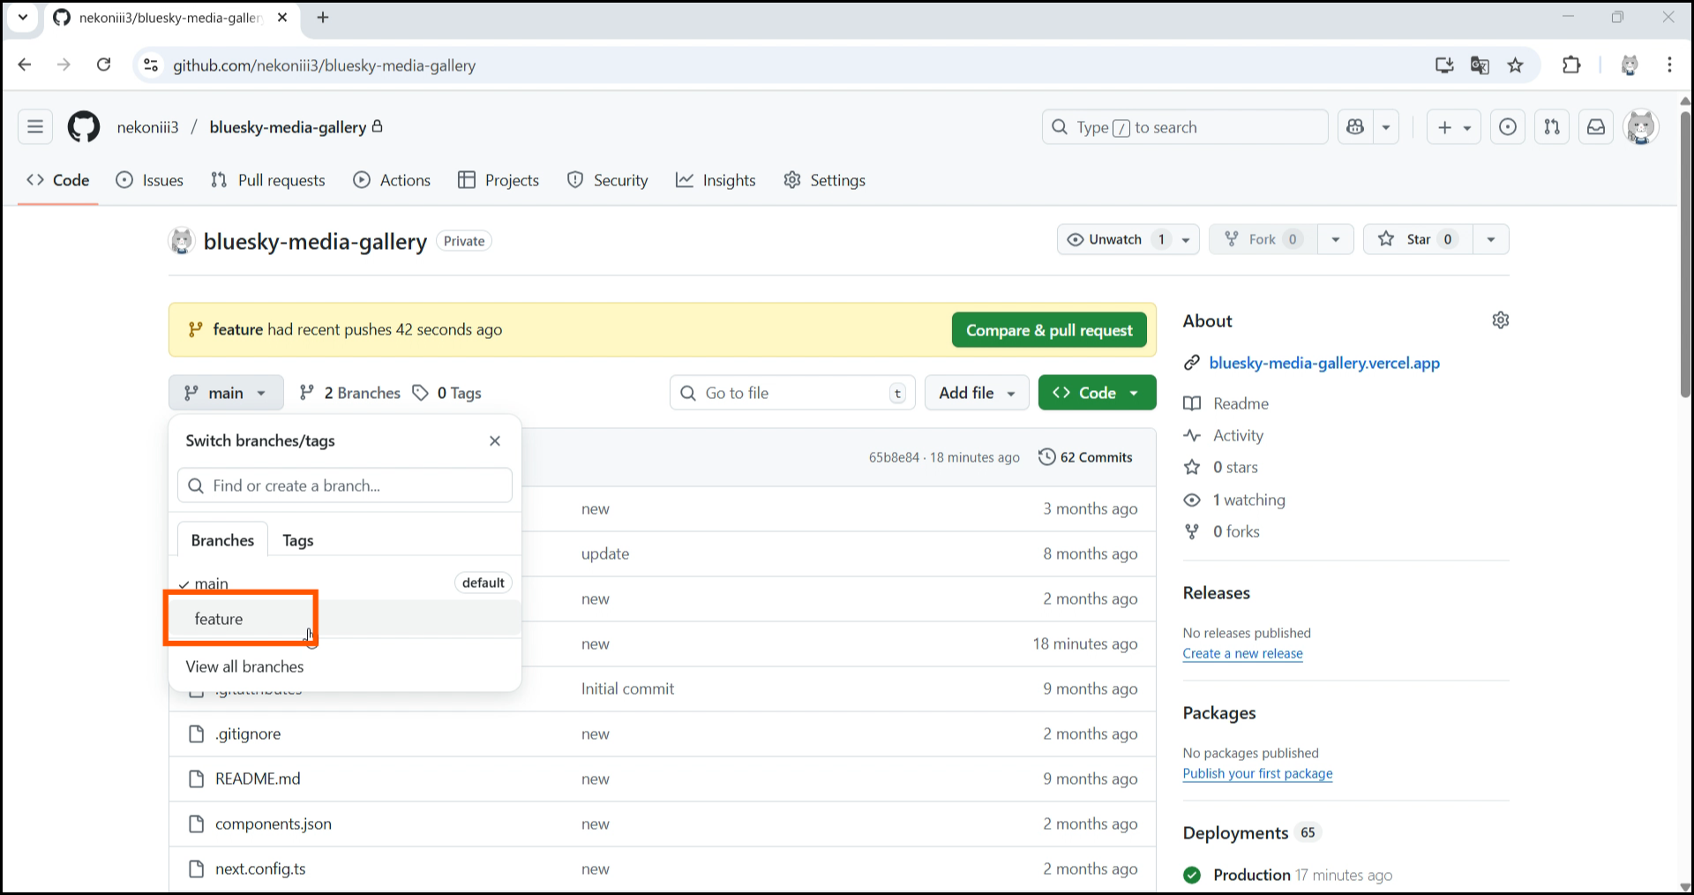This screenshot has width=1694, height=895.
Task: Close the Switch branches/tags popup
Action: (495, 440)
